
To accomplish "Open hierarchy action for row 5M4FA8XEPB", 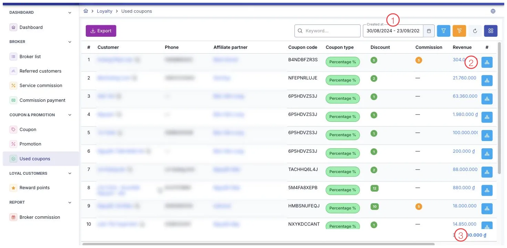I will pyautogui.click(x=487, y=190).
